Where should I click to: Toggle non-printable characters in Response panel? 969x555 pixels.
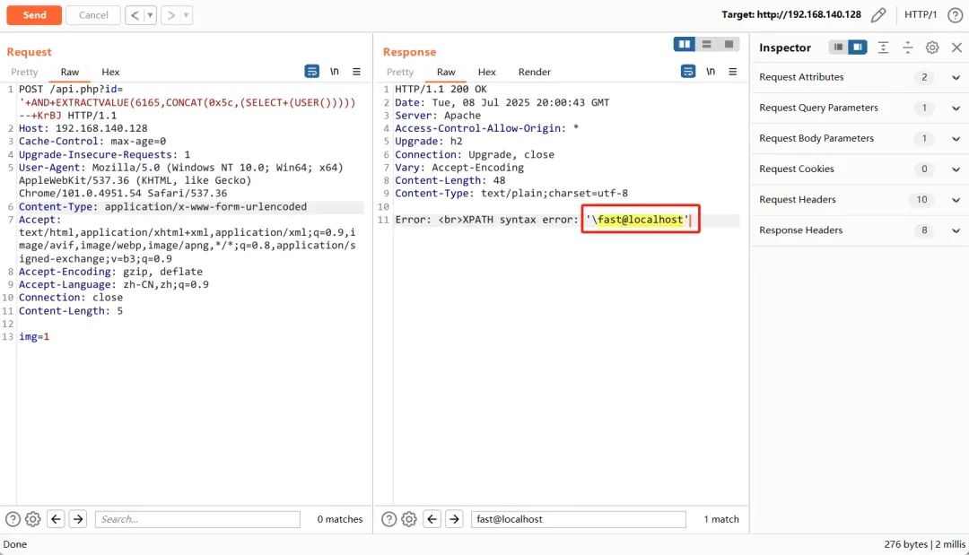click(x=711, y=72)
